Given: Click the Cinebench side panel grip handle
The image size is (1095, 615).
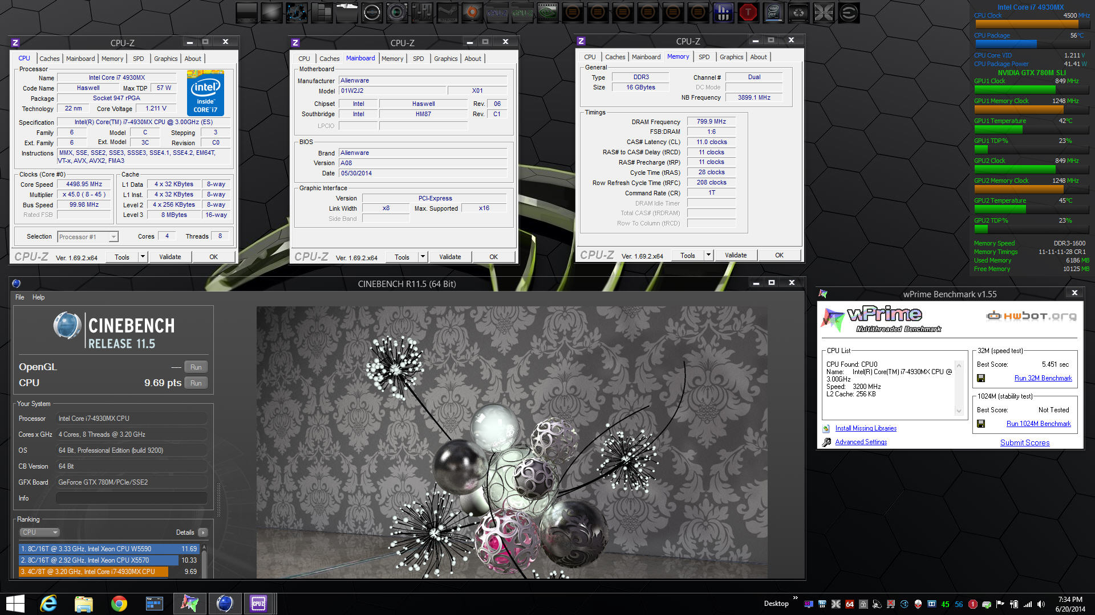Looking at the screenshot, I should [x=218, y=499].
